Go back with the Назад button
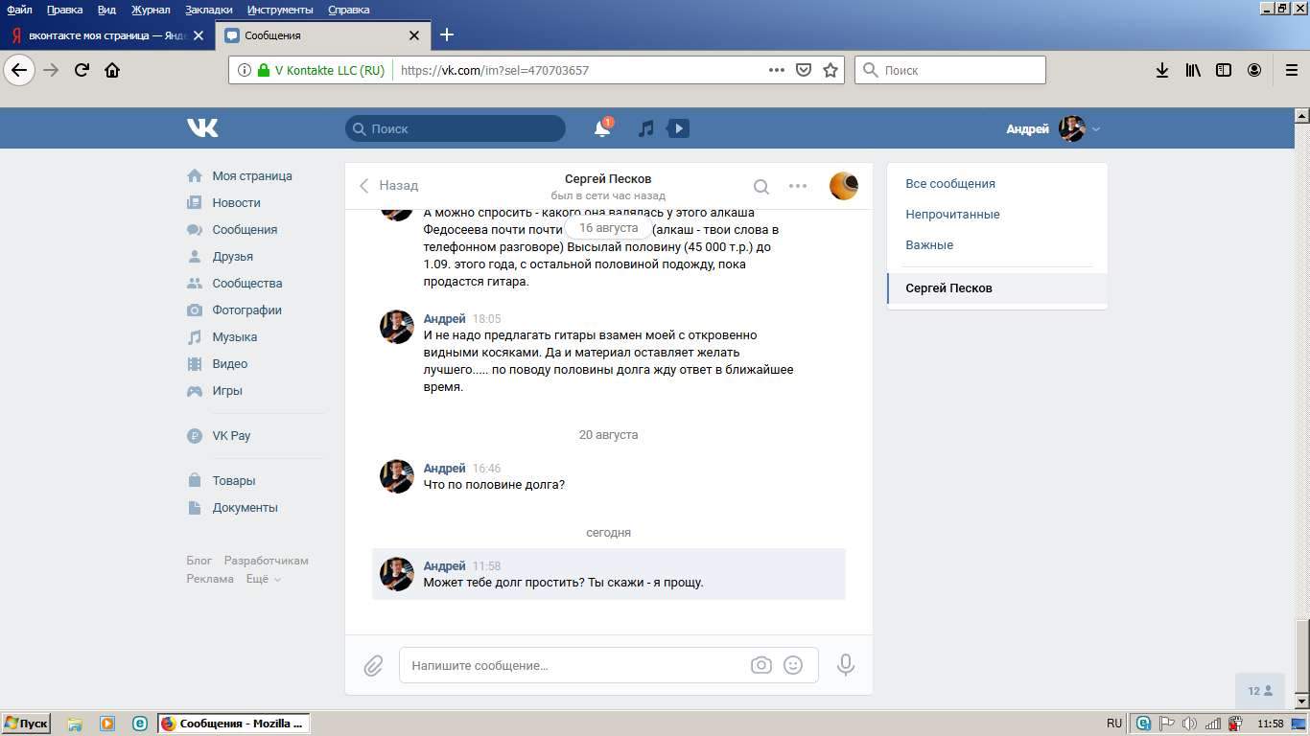 388,185
